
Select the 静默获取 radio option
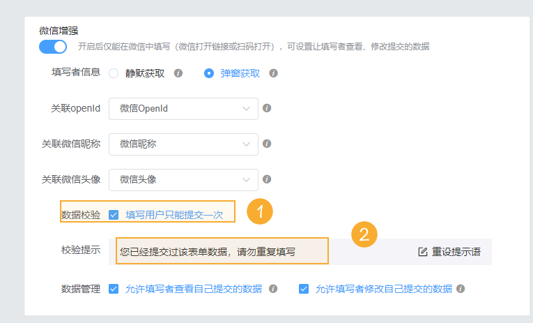click(x=114, y=73)
